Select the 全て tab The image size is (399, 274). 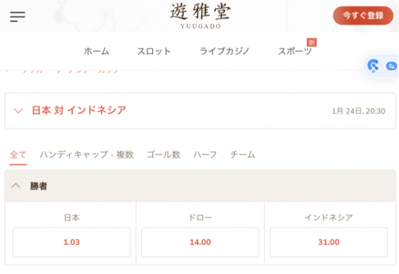18,154
